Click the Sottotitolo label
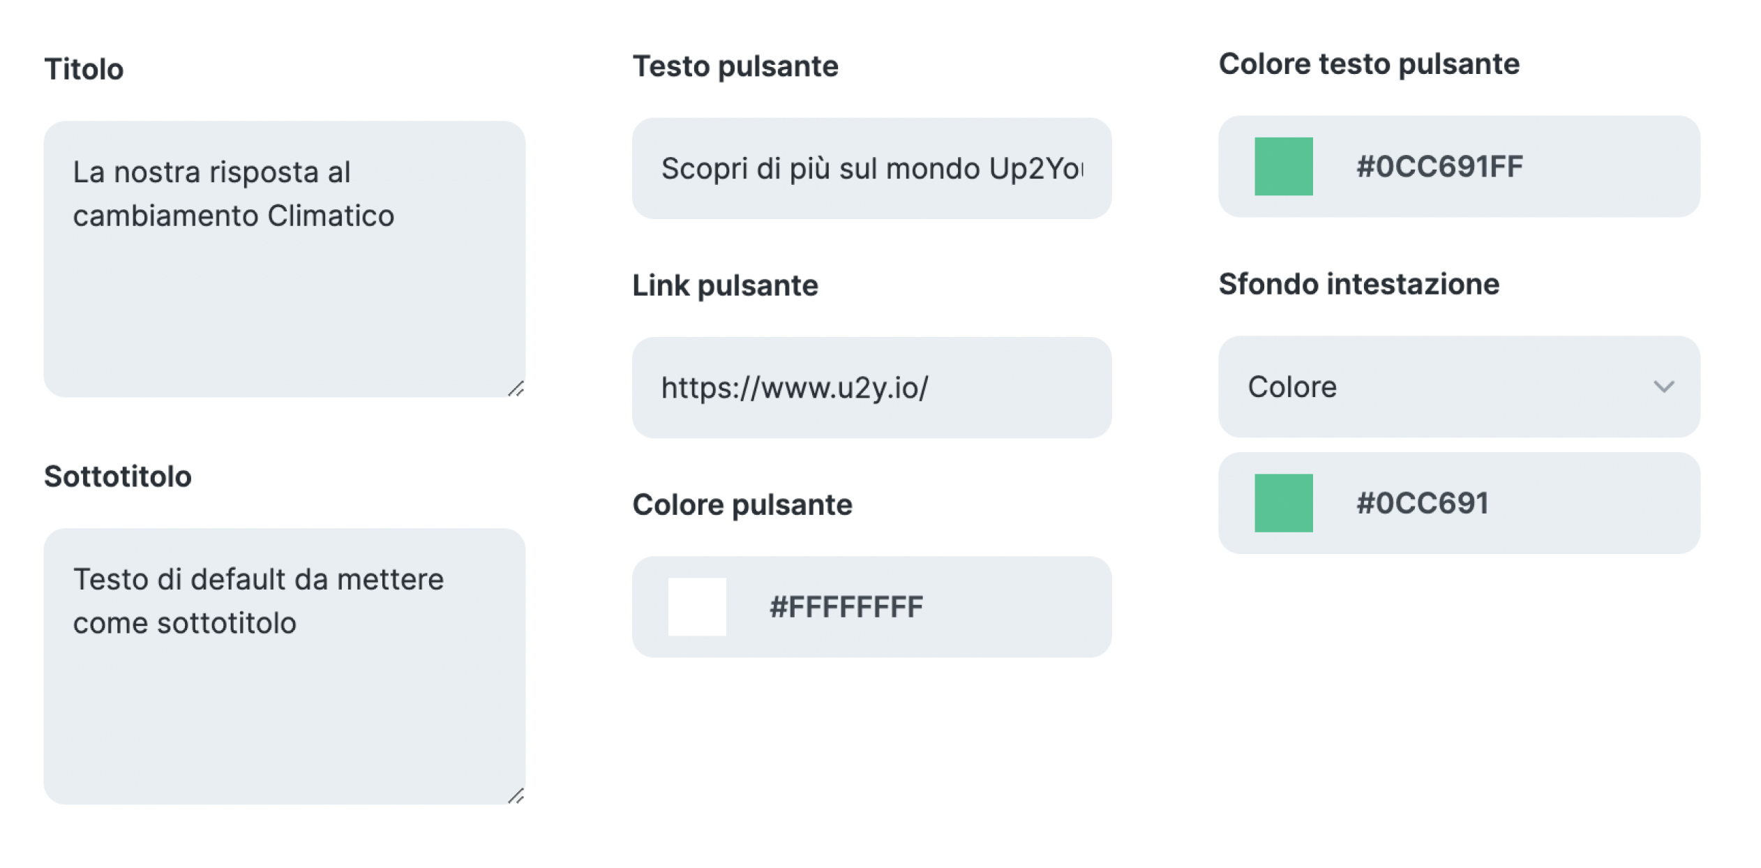 117,477
